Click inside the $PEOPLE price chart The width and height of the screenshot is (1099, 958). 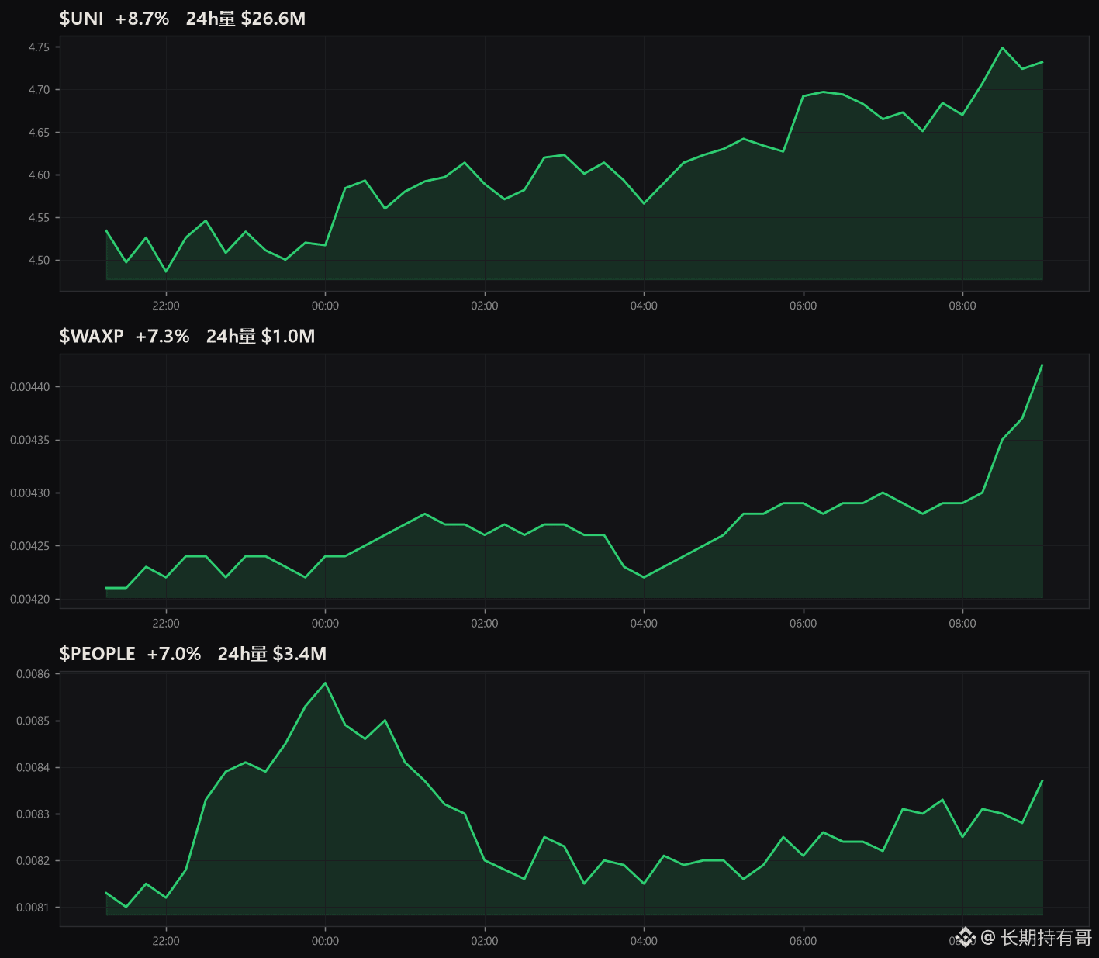pos(575,799)
